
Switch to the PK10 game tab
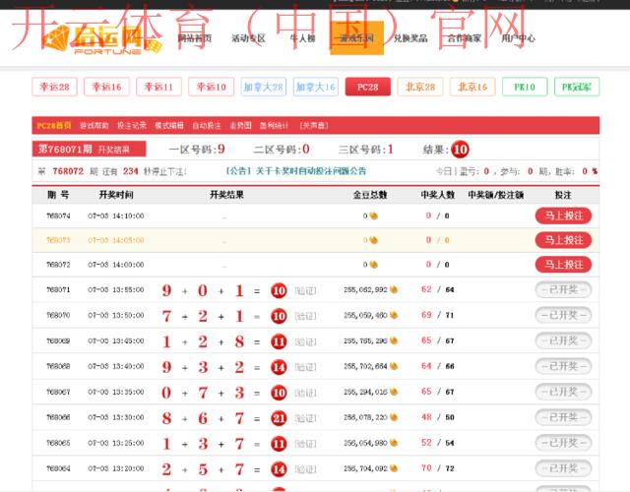pyautogui.click(x=525, y=87)
